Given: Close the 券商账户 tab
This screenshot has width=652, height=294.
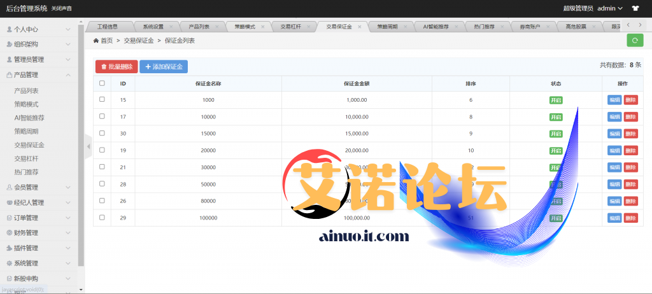Looking at the screenshot, I should click(x=548, y=27).
